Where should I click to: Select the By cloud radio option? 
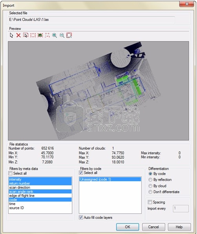click(150, 186)
